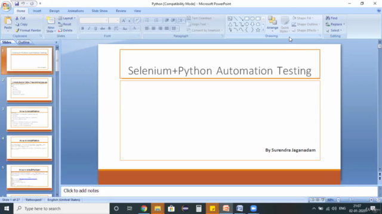Viewport: 382px width, 214px height.
Task: Align text right
Action: pyautogui.click(x=160, y=29)
